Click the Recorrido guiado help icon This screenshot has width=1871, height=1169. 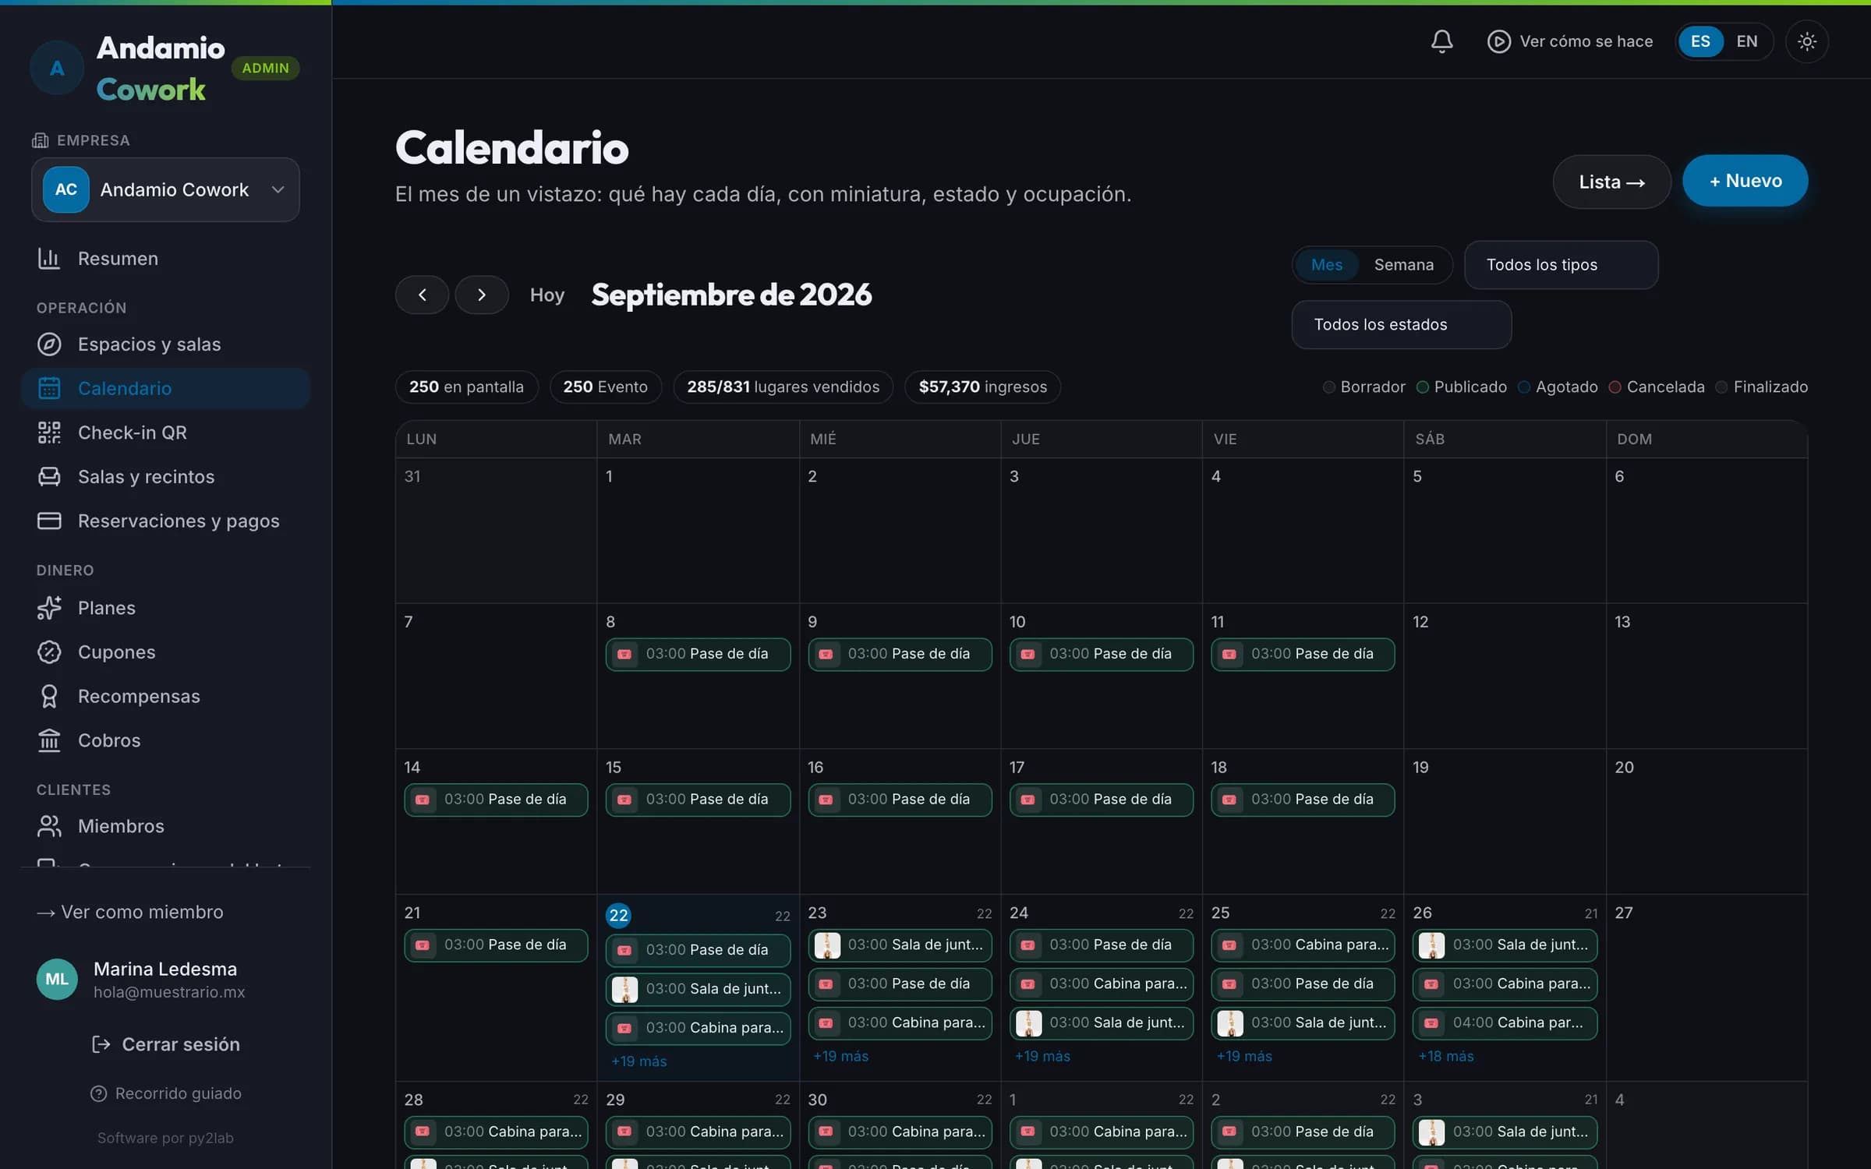(x=98, y=1093)
